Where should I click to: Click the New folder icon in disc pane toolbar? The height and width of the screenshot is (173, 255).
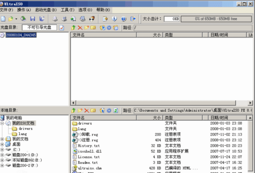point(87,27)
